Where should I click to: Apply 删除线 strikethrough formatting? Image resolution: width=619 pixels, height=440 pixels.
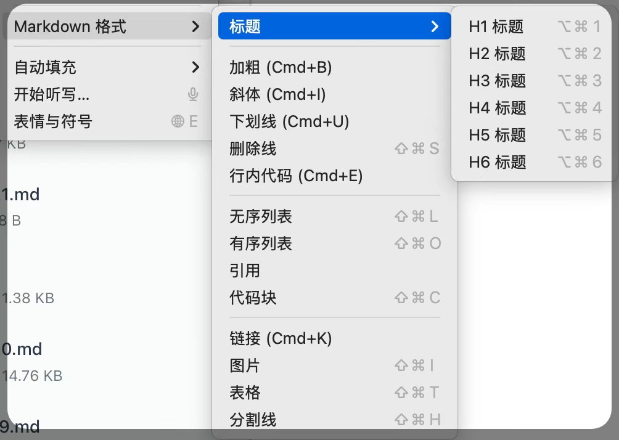[253, 149]
